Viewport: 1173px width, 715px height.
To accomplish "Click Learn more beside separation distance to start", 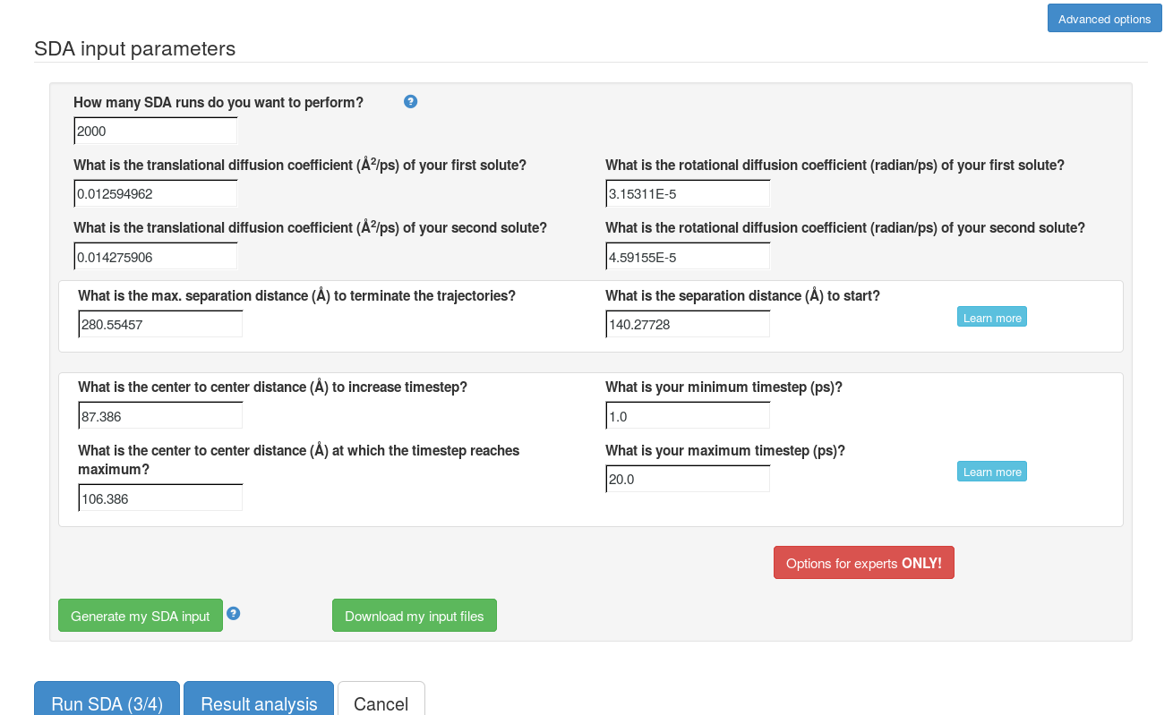I will (x=992, y=317).
